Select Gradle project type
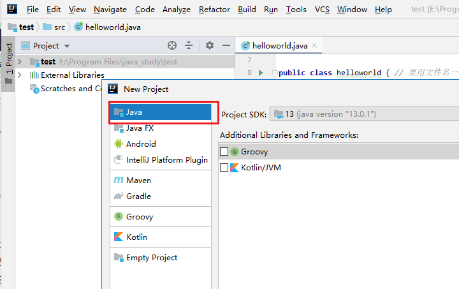 [x=161, y=196]
